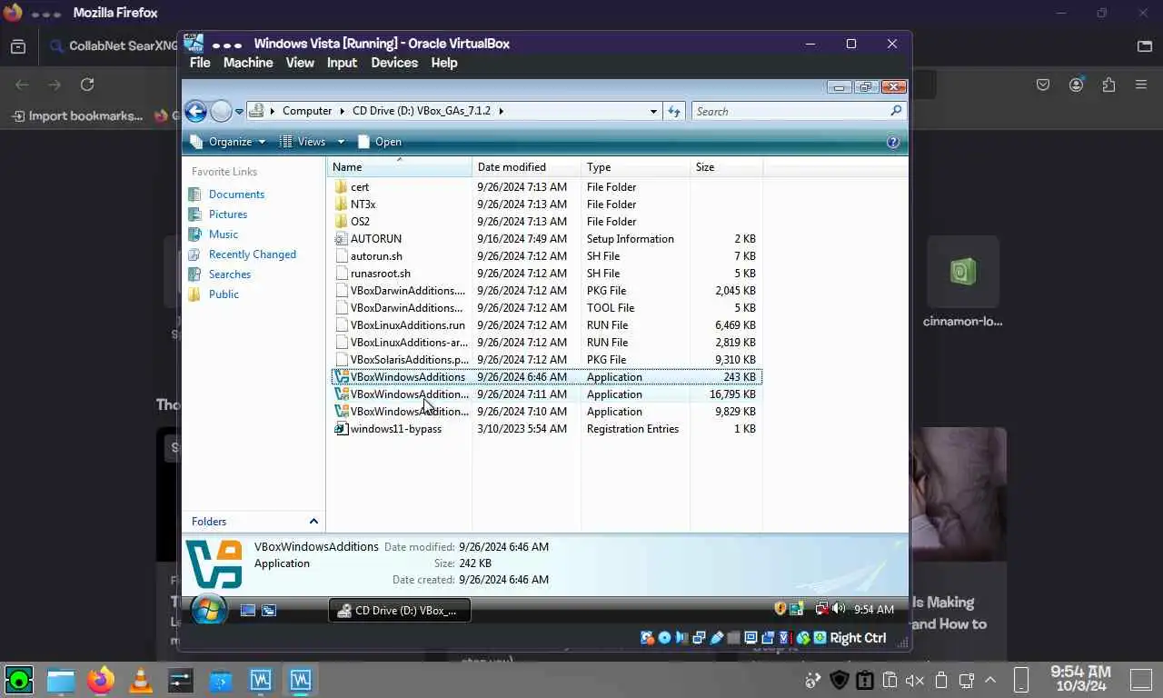Click the Vista Start orb
The height and width of the screenshot is (698, 1163).
pyautogui.click(x=209, y=610)
